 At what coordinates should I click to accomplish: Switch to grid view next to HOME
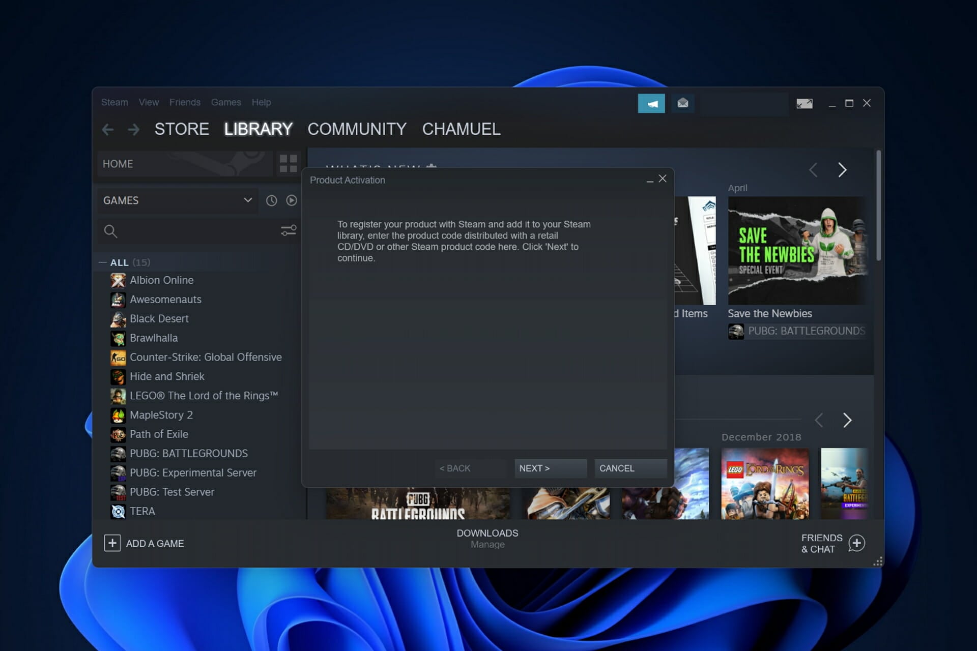288,164
